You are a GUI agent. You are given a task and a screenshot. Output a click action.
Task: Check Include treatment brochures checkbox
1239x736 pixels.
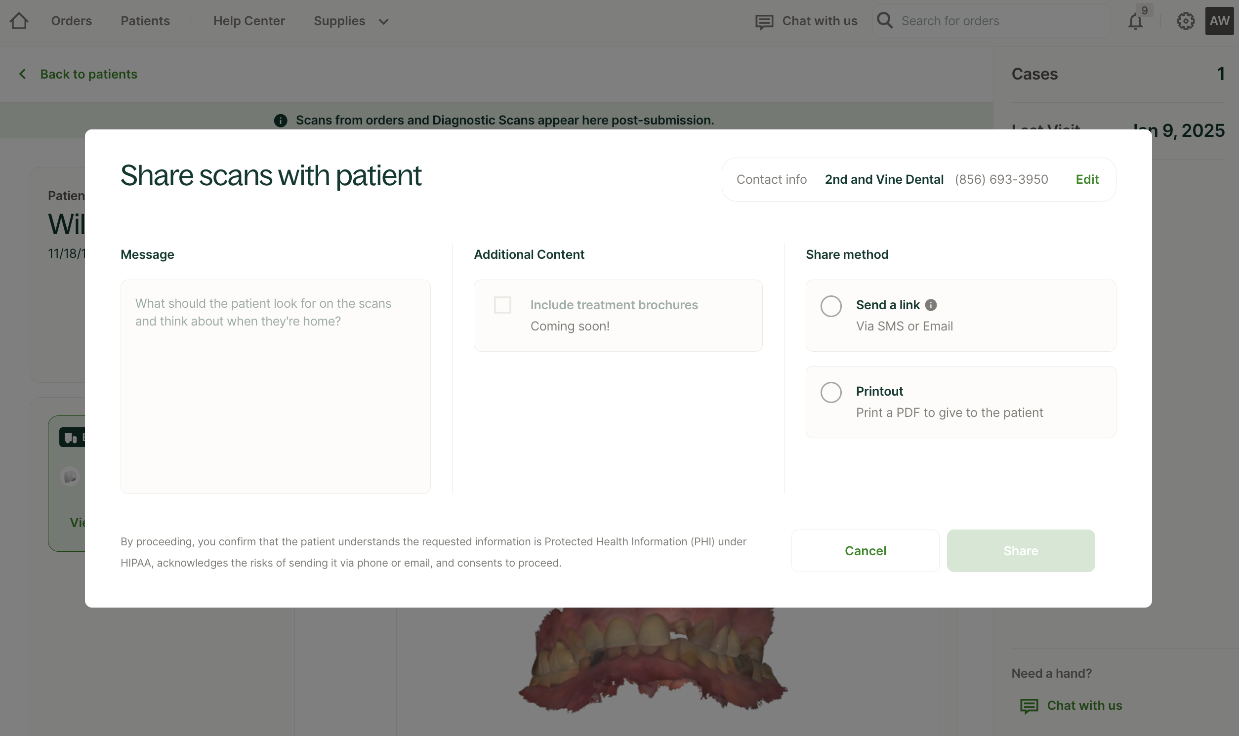(x=502, y=305)
